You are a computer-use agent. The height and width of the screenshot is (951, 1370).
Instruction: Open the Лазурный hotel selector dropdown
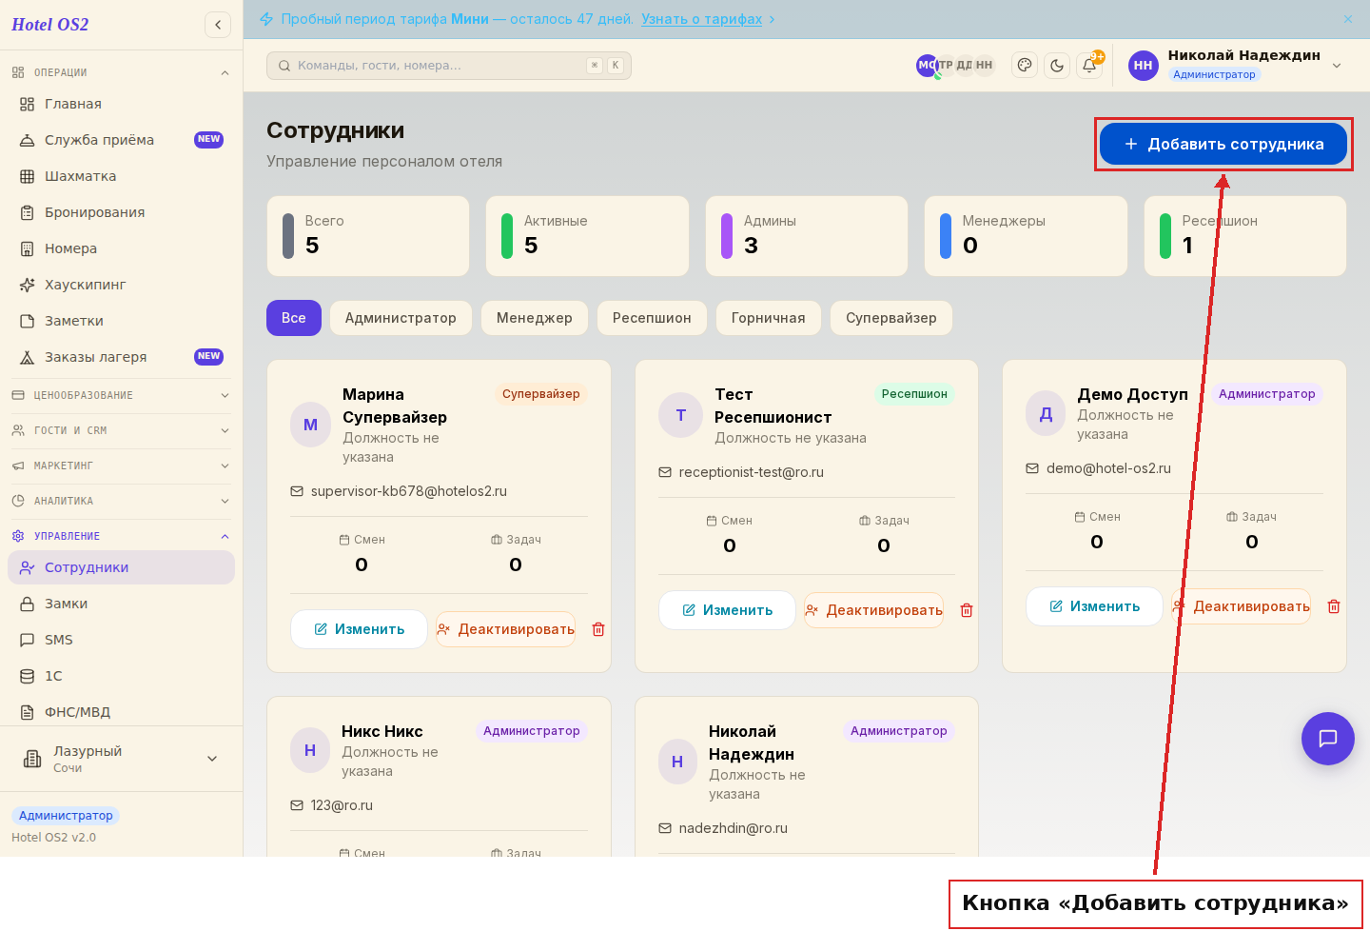pyautogui.click(x=122, y=759)
